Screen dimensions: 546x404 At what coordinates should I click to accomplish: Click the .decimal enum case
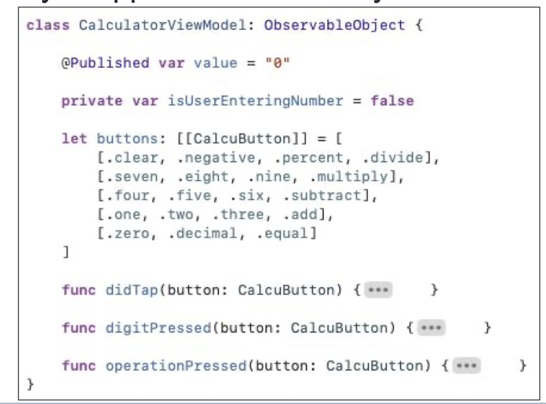click(203, 233)
